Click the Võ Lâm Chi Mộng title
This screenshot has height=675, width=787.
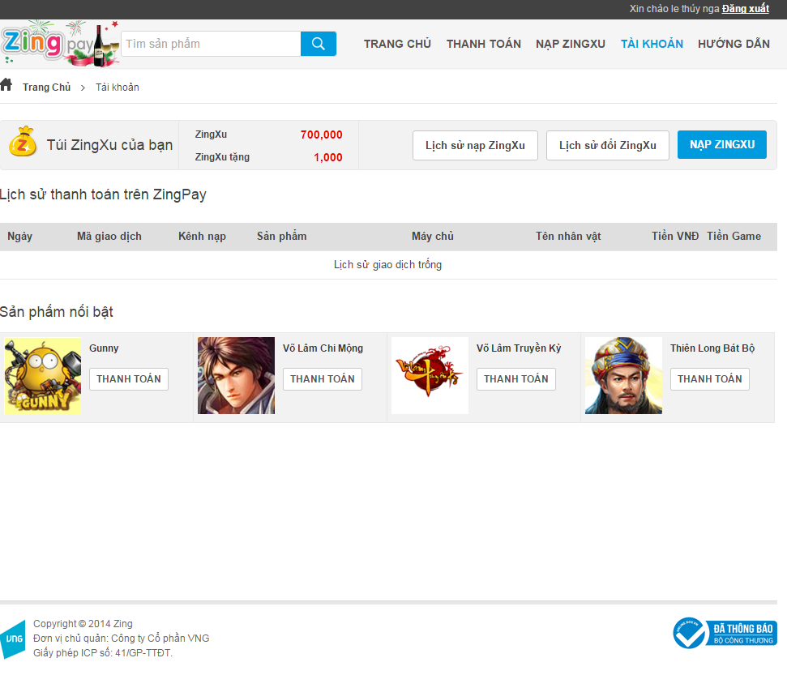pyautogui.click(x=323, y=348)
